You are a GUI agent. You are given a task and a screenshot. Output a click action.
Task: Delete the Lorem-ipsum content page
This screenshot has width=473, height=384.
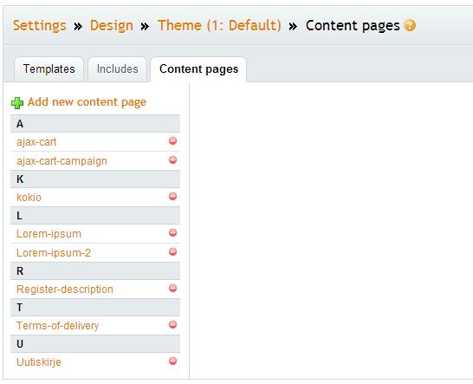pos(173,233)
